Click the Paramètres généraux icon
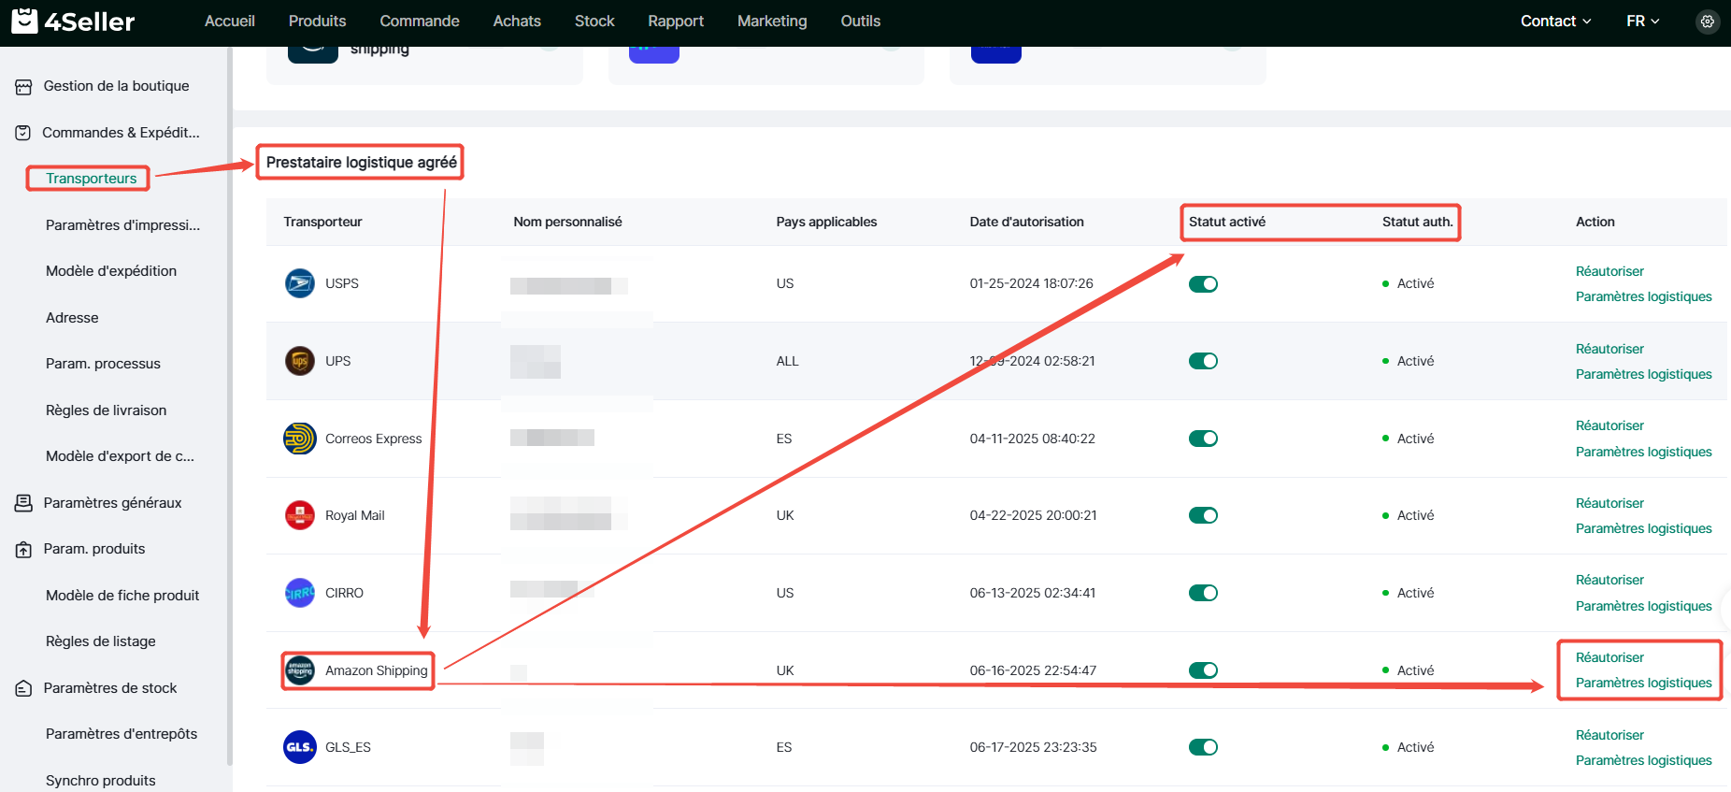Screen dimensions: 1731x792 [x=23, y=503]
